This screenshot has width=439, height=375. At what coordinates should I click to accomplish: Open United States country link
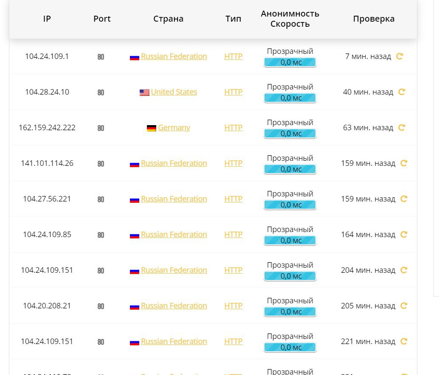174,92
